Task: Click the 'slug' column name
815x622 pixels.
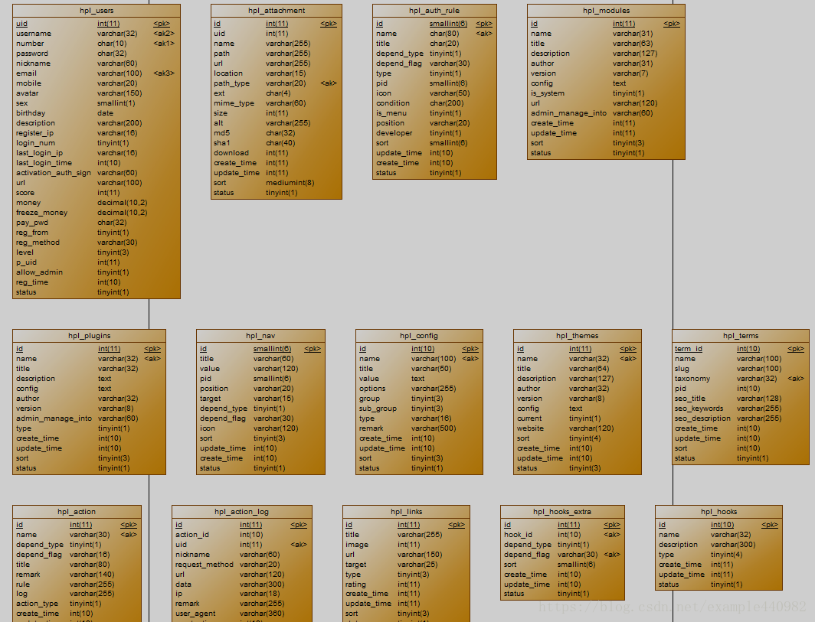Action: (x=682, y=369)
